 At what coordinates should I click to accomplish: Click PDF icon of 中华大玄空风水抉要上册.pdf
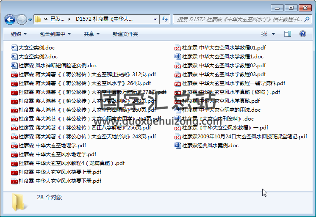tap(14, 172)
